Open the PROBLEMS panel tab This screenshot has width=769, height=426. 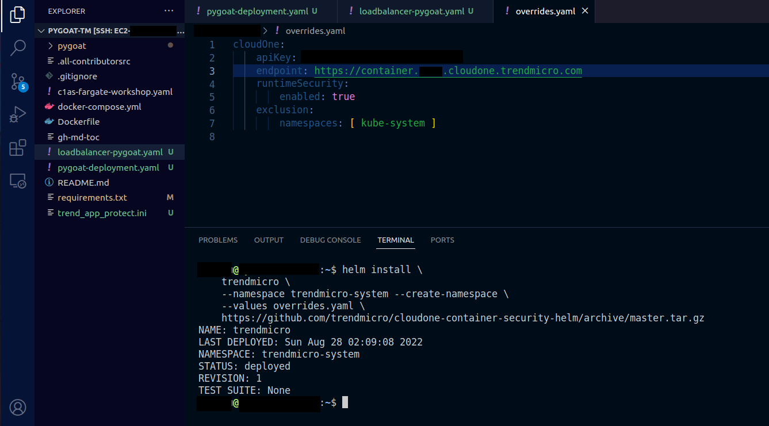point(218,240)
